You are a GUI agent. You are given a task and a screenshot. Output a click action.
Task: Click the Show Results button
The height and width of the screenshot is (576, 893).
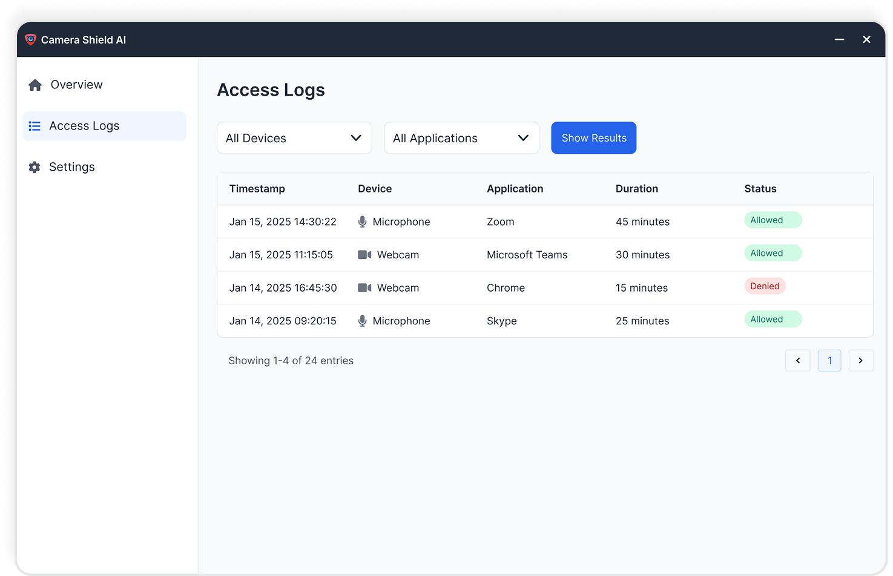(593, 138)
